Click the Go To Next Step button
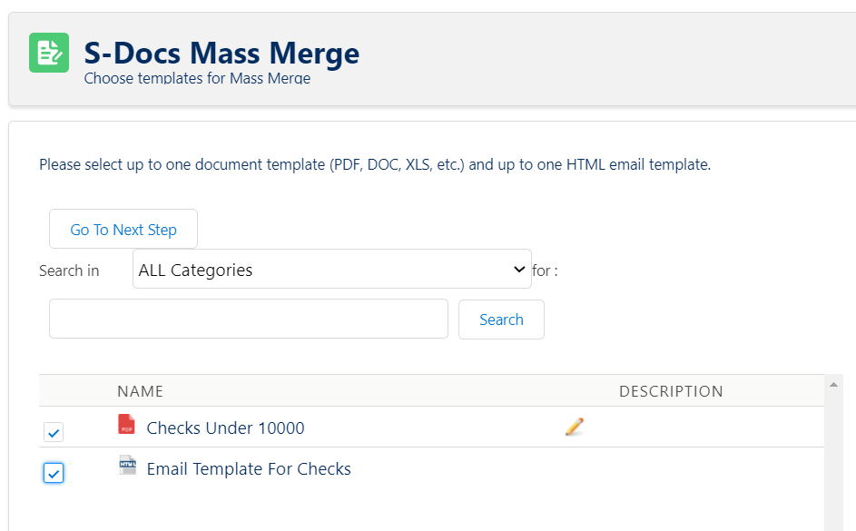856x531 pixels. pos(123,230)
